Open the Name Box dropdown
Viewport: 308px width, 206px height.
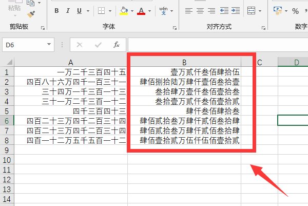click(x=49, y=45)
